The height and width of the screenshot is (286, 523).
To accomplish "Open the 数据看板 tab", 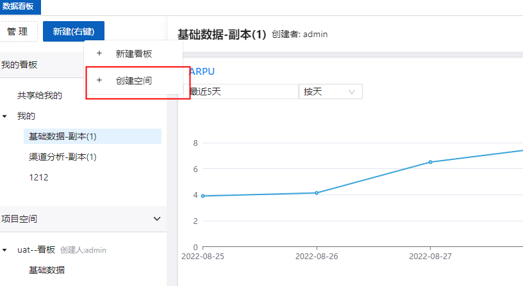I will pos(20,6).
